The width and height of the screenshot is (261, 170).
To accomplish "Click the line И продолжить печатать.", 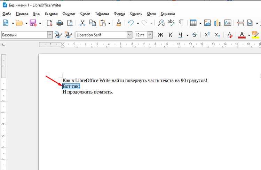I will tap(88, 92).
